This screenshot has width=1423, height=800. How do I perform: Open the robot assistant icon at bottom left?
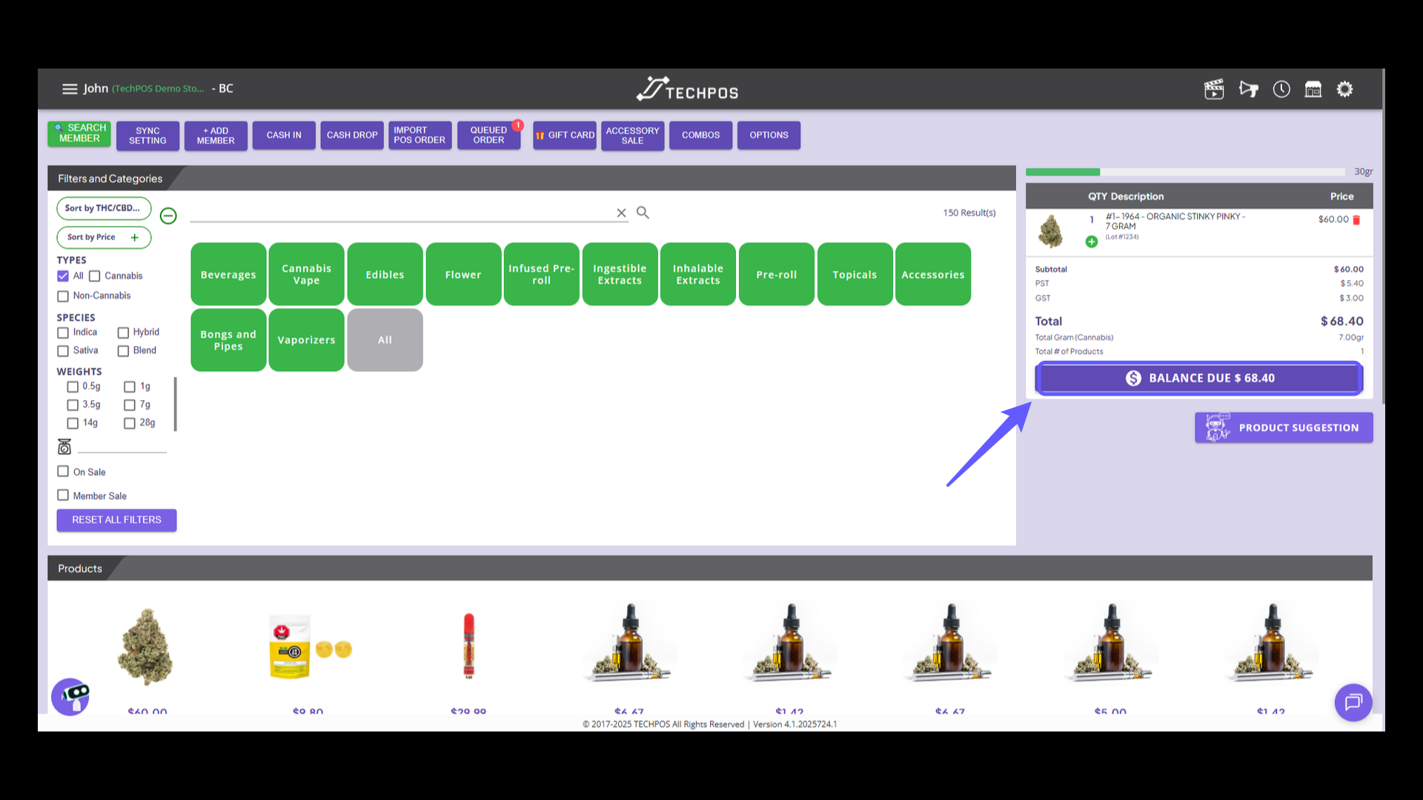(70, 696)
